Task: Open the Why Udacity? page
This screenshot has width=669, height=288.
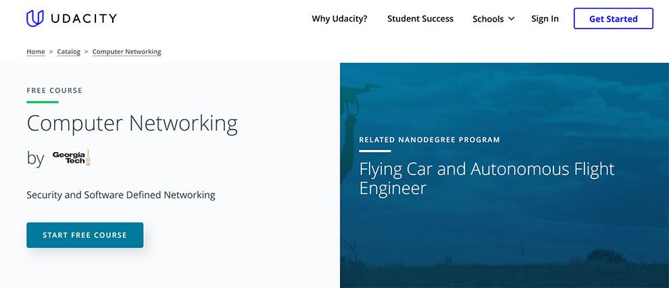Action: coord(340,19)
